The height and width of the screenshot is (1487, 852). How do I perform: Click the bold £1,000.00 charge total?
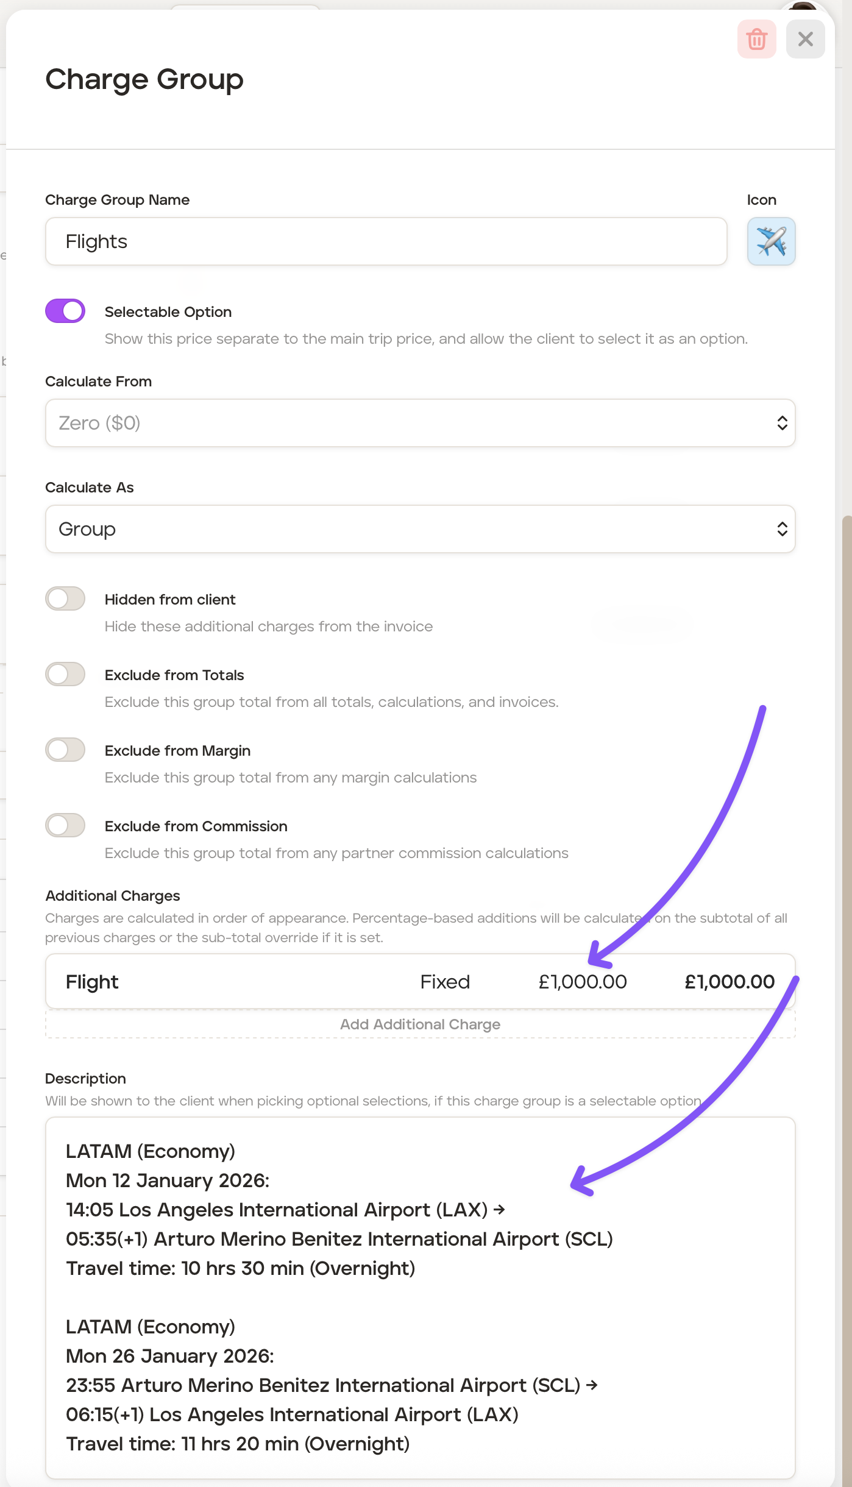coord(730,982)
